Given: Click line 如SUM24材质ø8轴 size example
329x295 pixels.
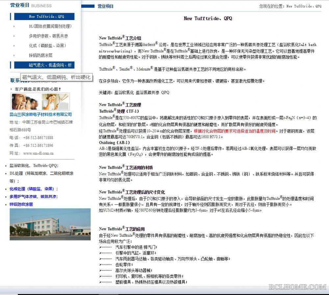Looking at the screenshot, I should point(180,210).
